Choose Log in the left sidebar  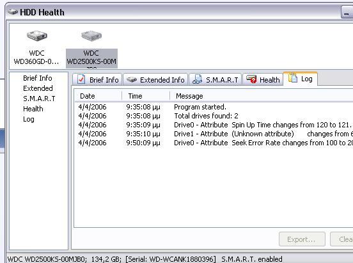29,119
